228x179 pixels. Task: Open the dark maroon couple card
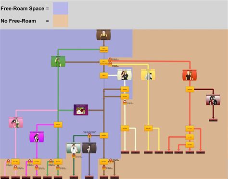point(213,100)
